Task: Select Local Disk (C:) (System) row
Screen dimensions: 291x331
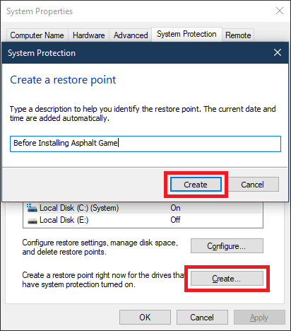Action: (x=143, y=208)
